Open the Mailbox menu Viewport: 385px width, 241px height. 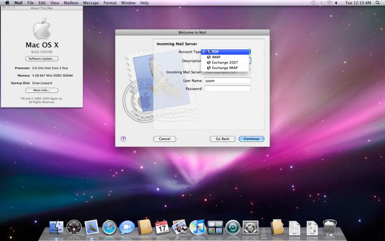click(x=71, y=3)
